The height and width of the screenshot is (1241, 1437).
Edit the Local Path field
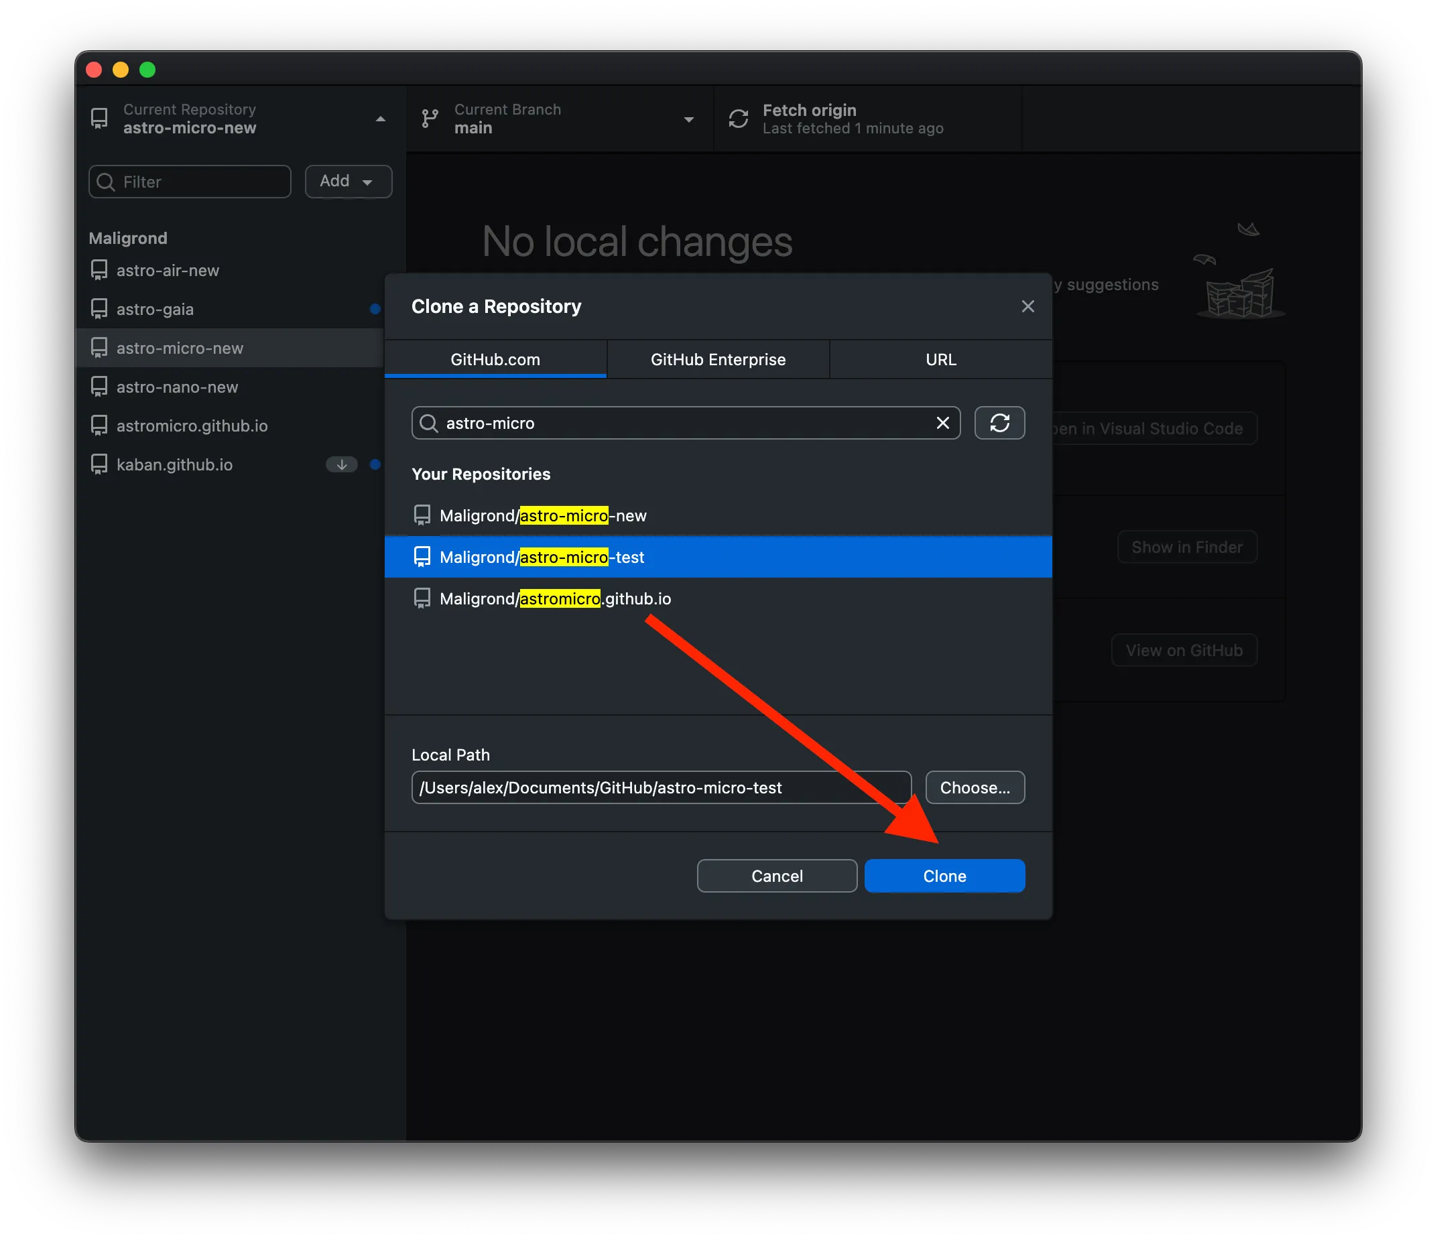point(661,787)
